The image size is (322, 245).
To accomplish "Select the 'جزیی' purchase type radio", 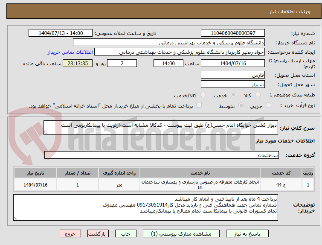I will coord(268,105).
